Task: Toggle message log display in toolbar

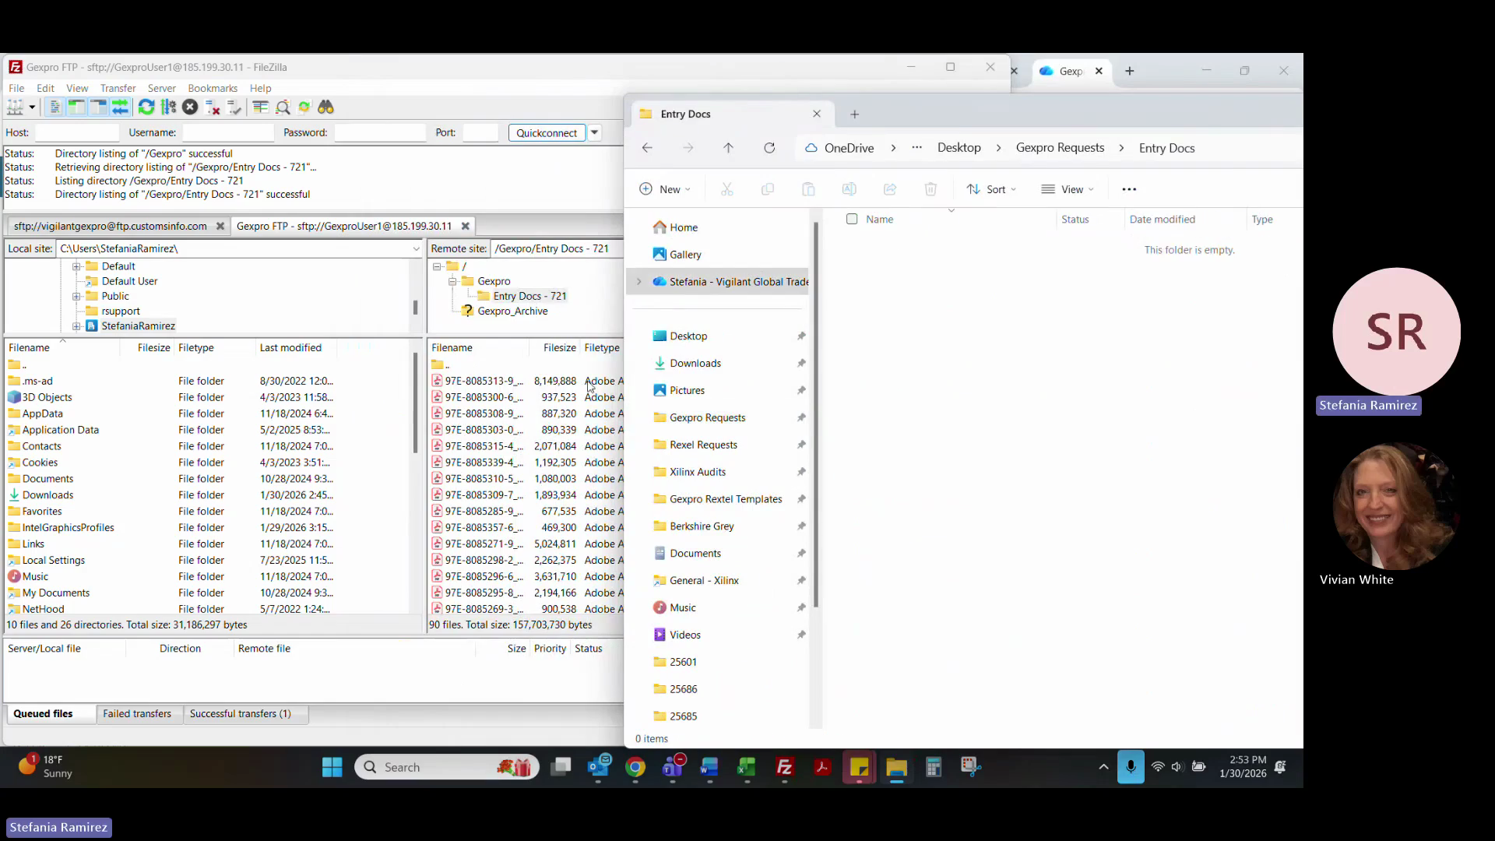Action: (x=55, y=107)
